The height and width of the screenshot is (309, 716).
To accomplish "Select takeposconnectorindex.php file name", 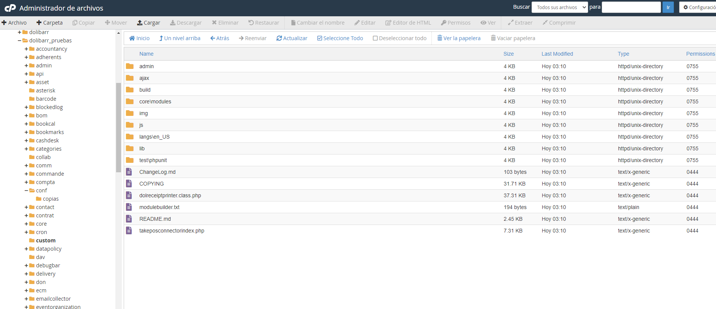I will pyautogui.click(x=172, y=231).
